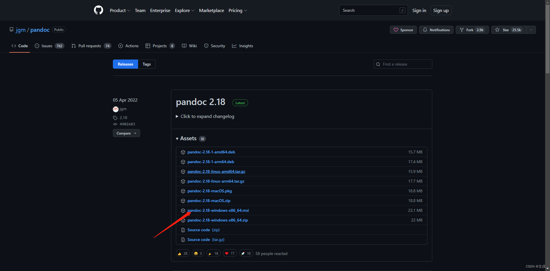Open the 4902e83 commit link
The image size is (550, 271).
click(x=127, y=124)
